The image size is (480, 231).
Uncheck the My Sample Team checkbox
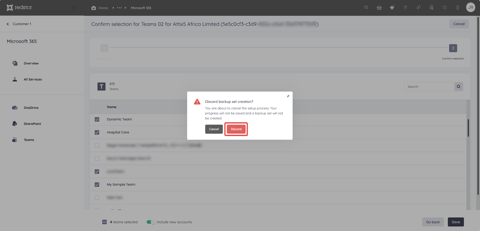97,185
